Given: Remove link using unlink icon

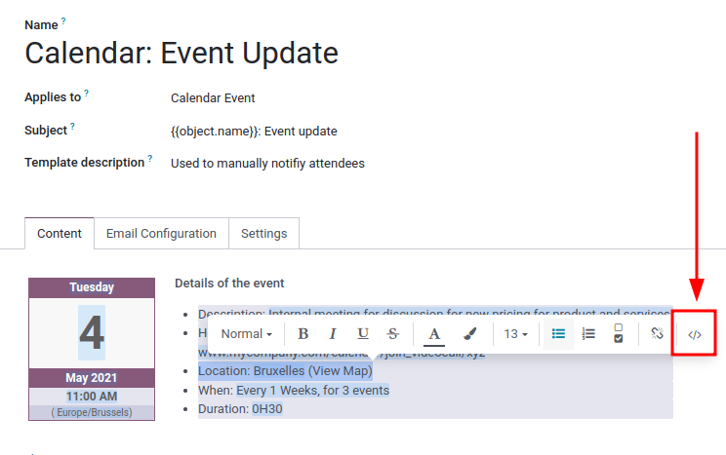Looking at the screenshot, I should pos(657,334).
